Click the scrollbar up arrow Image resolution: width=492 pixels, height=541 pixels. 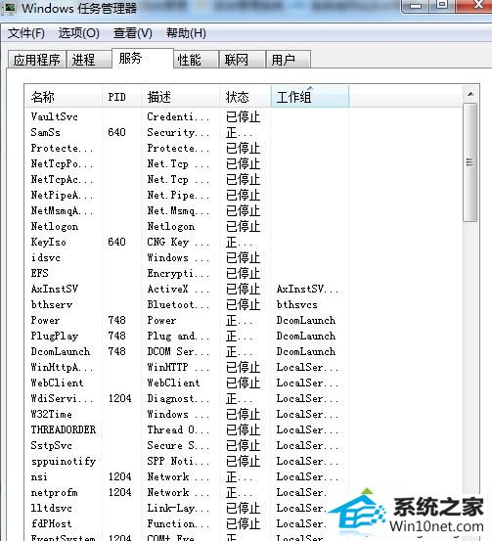tap(470, 94)
